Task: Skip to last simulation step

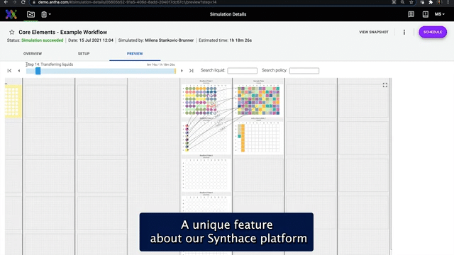Action: (191, 71)
